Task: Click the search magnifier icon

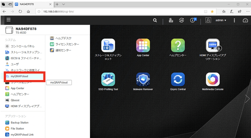Action: coord(155,20)
